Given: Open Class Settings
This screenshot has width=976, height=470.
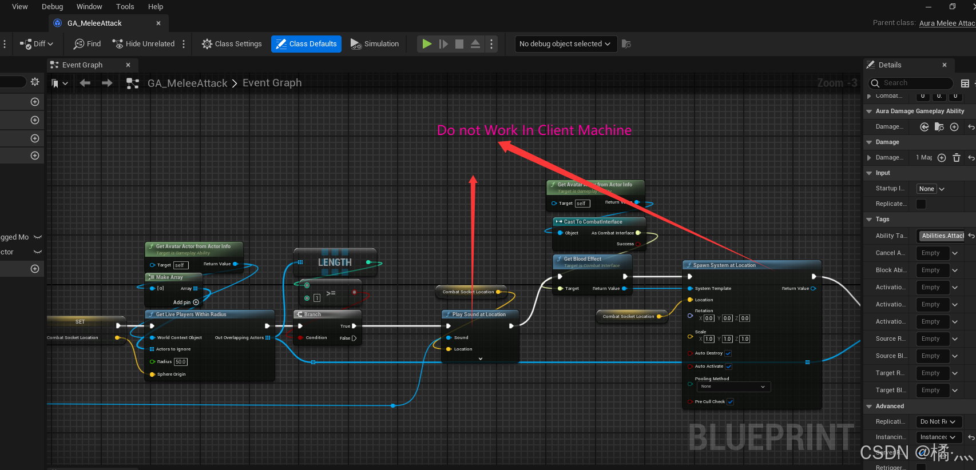Looking at the screenshot, I should [x=232, y=44].
